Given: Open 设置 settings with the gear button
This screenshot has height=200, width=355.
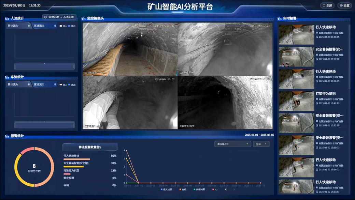Looking at the screenshot, I should pyautogui.click(x=344, y=5).
